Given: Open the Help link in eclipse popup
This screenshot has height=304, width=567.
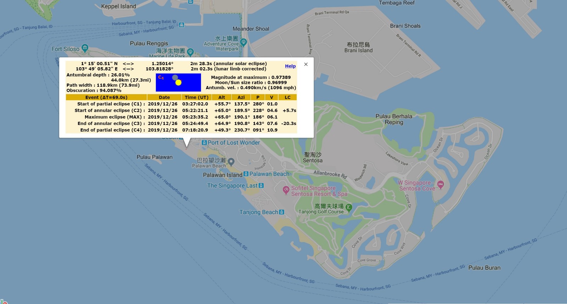Looking at the screenshot, I should point(290,66).
